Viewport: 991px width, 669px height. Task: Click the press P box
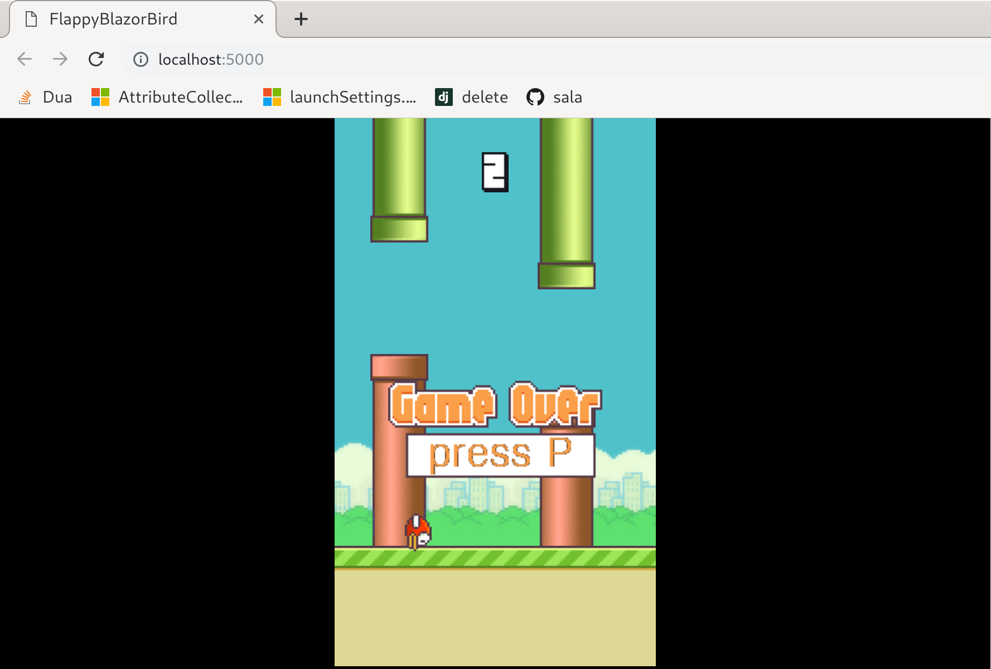pyautogui.click(x=501, y=455)
